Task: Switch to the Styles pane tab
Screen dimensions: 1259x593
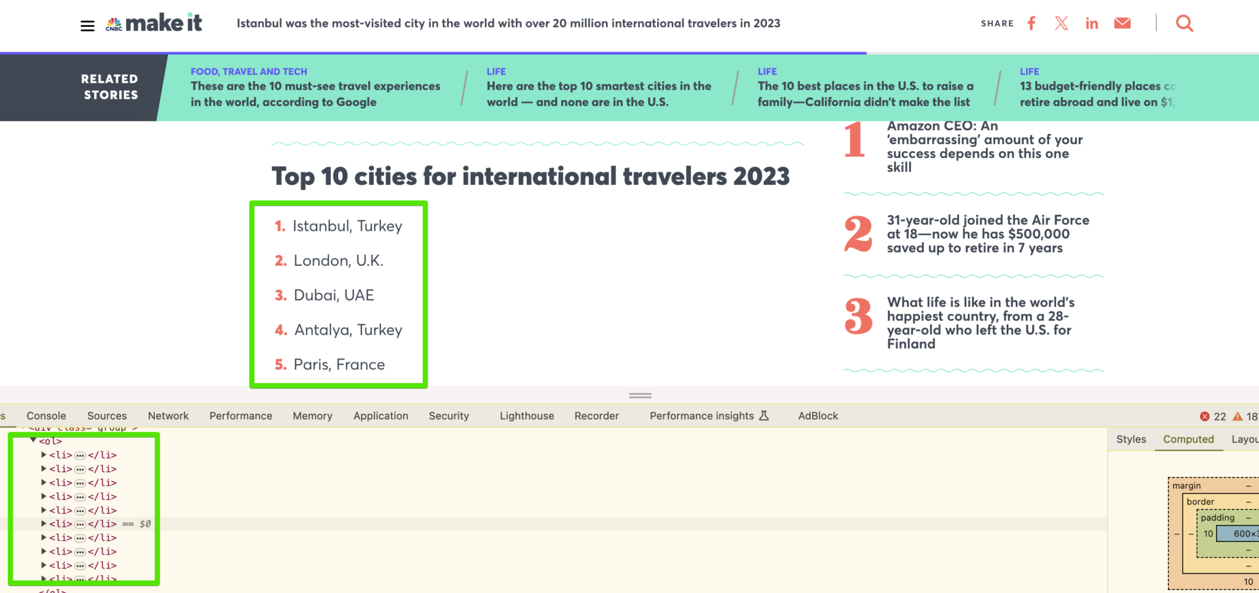Action: 1131,439
